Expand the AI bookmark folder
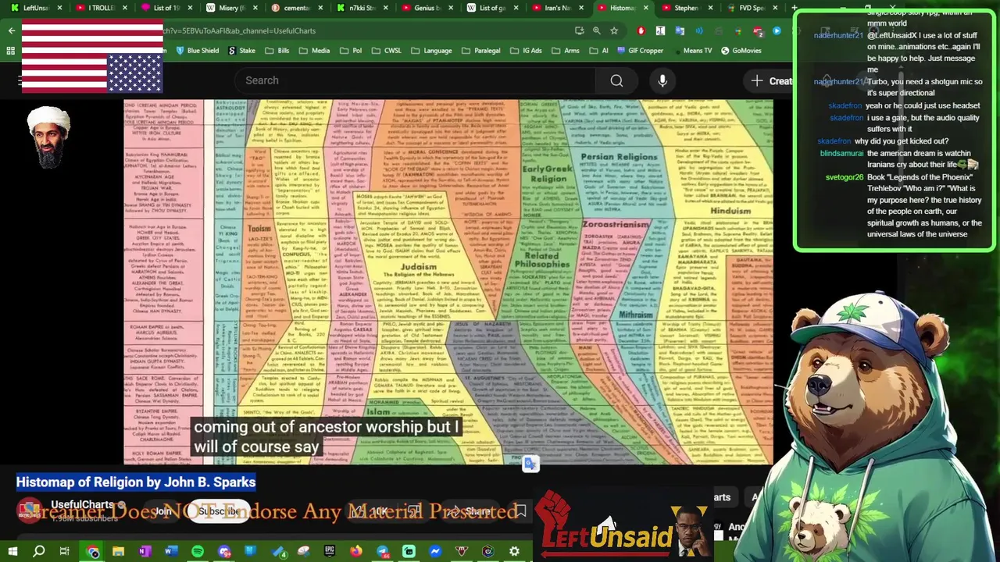This screenshot has width=1000, height=562. (x=598, y=51)
